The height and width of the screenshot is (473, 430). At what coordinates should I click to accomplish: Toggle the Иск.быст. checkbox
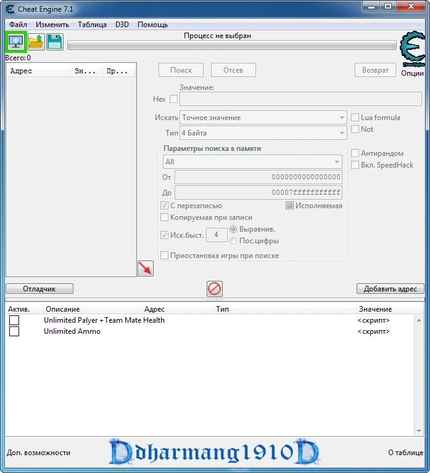[x=164, y=235]
